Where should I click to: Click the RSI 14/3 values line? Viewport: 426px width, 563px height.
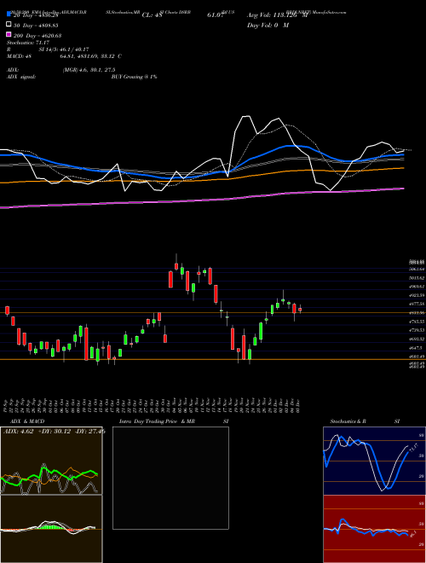48,49
